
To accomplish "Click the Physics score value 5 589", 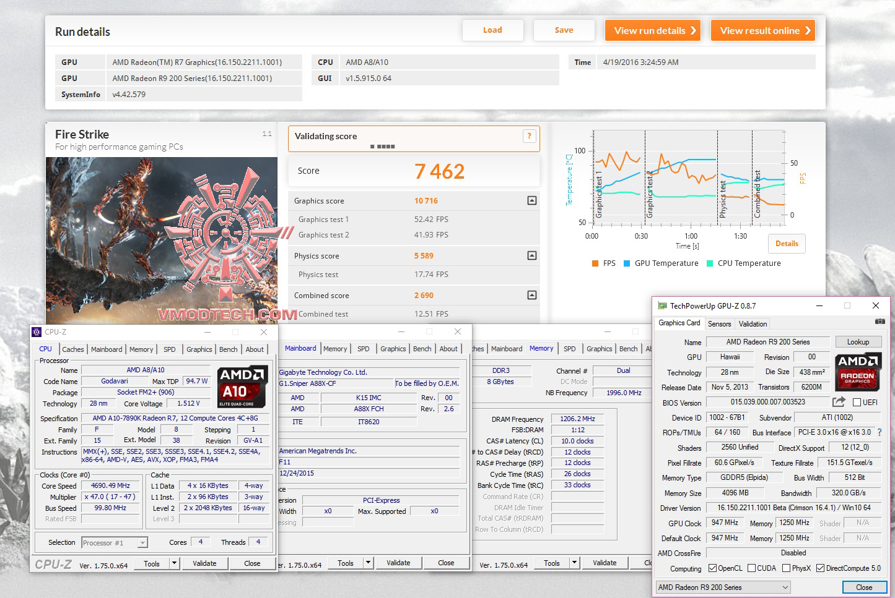I will 424,256.
